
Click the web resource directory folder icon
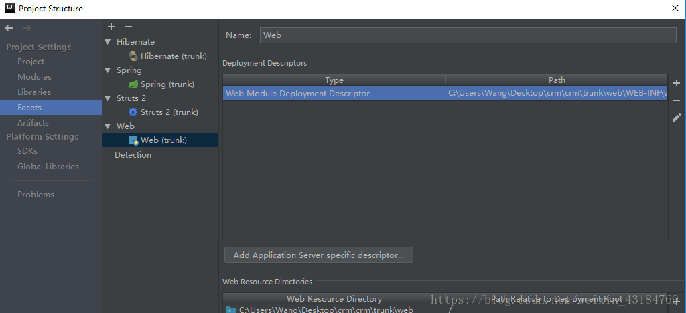coord(231,310)
